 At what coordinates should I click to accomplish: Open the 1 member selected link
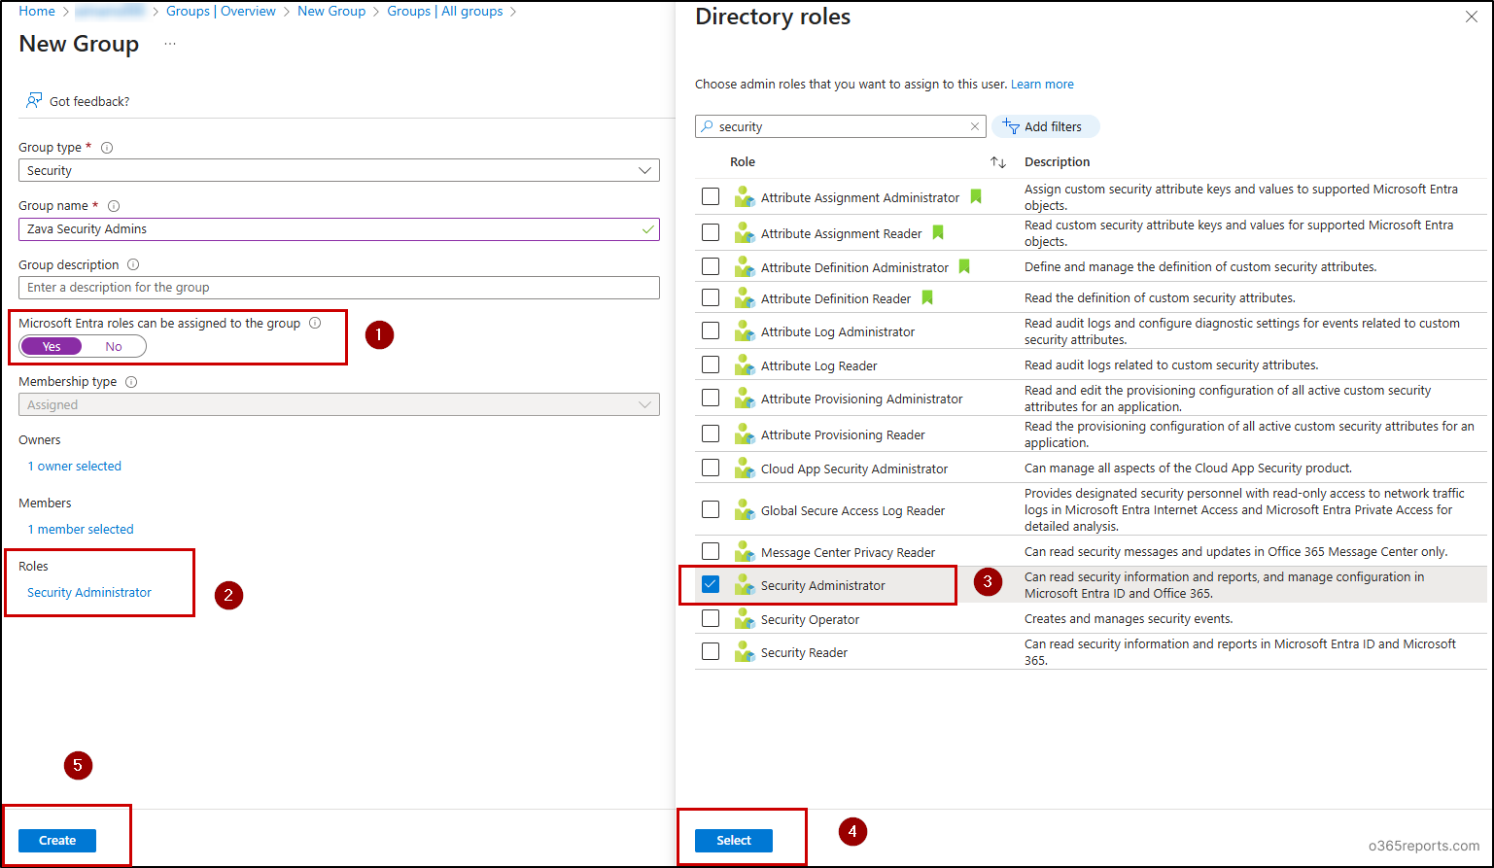tap(81, 530)
